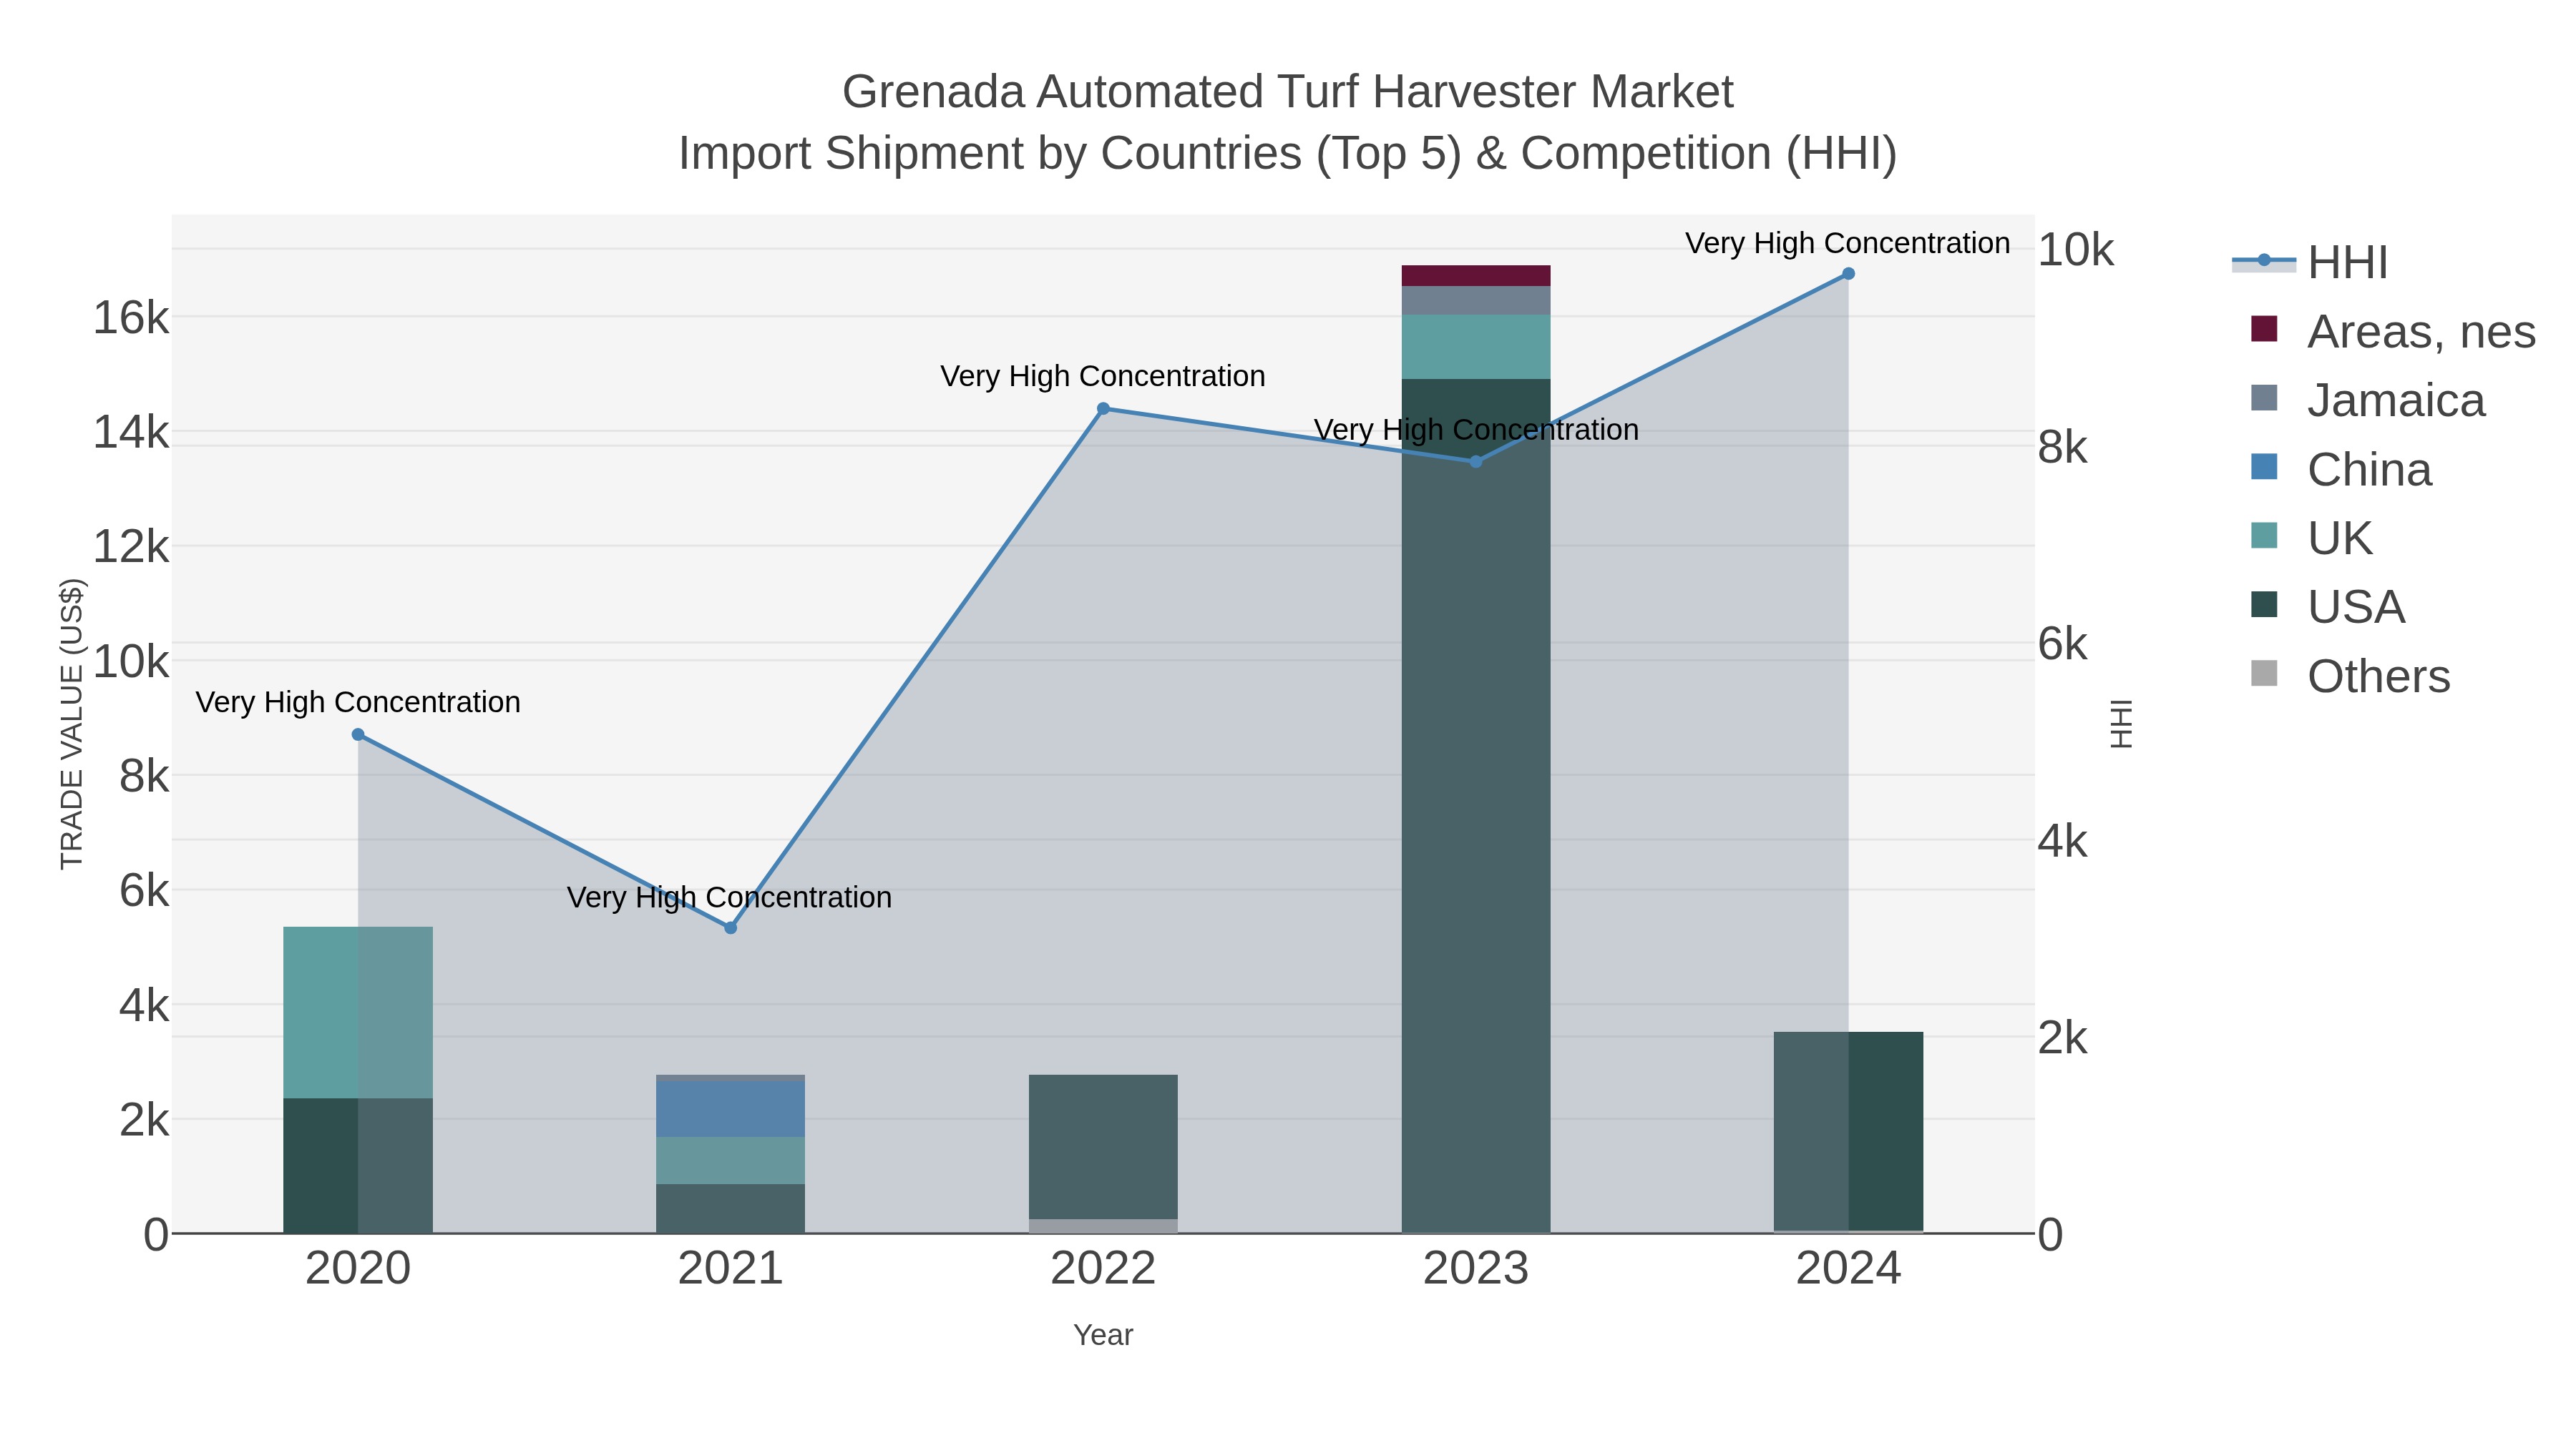2576x1448 pixels.
Task: Toggle the China legend entry
Action: pyautogui.click(x=2340, y=468)
